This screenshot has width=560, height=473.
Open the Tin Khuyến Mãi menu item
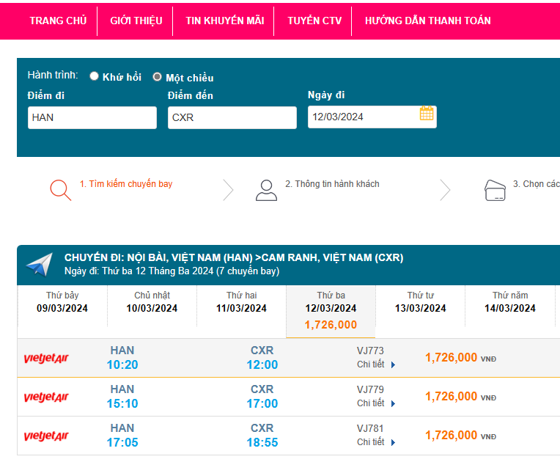[x=224, y=21]
